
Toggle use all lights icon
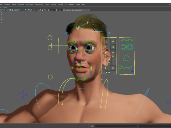(20, 10)
